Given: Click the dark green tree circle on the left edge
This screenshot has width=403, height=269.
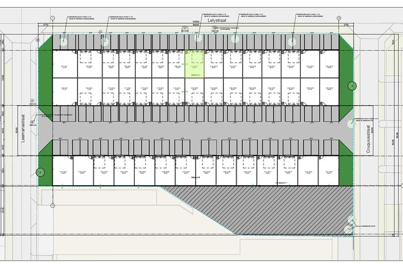Looking at the screenshot, I should point(41,172).
